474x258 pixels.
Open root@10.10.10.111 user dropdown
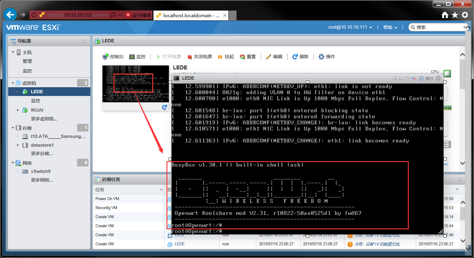click(x=350, y=27)
